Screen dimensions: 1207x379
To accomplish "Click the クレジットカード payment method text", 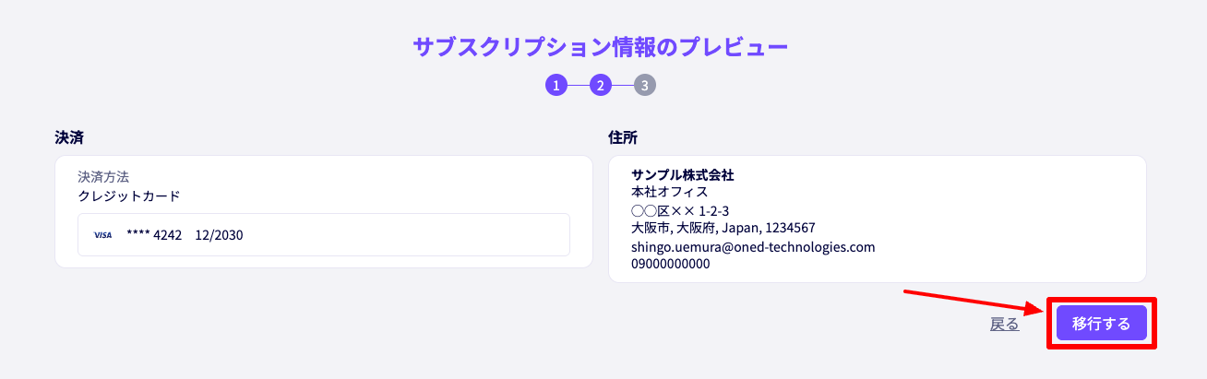I will point(129,195).
